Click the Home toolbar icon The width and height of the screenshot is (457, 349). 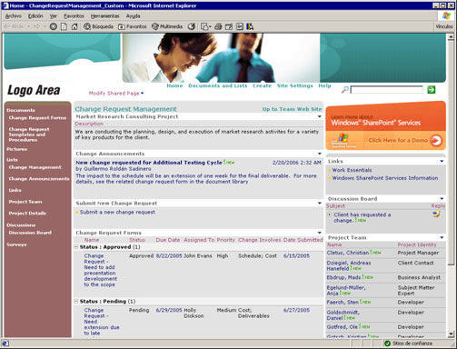[75, 26]
